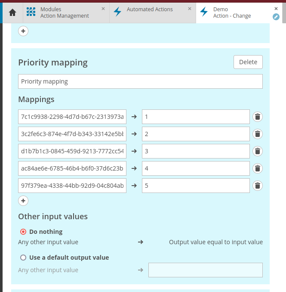Image resolution: width=286 pixels, height=292 pixels.
Task: Click trash icon for mapping output 3
Action: tap(257, 151)
